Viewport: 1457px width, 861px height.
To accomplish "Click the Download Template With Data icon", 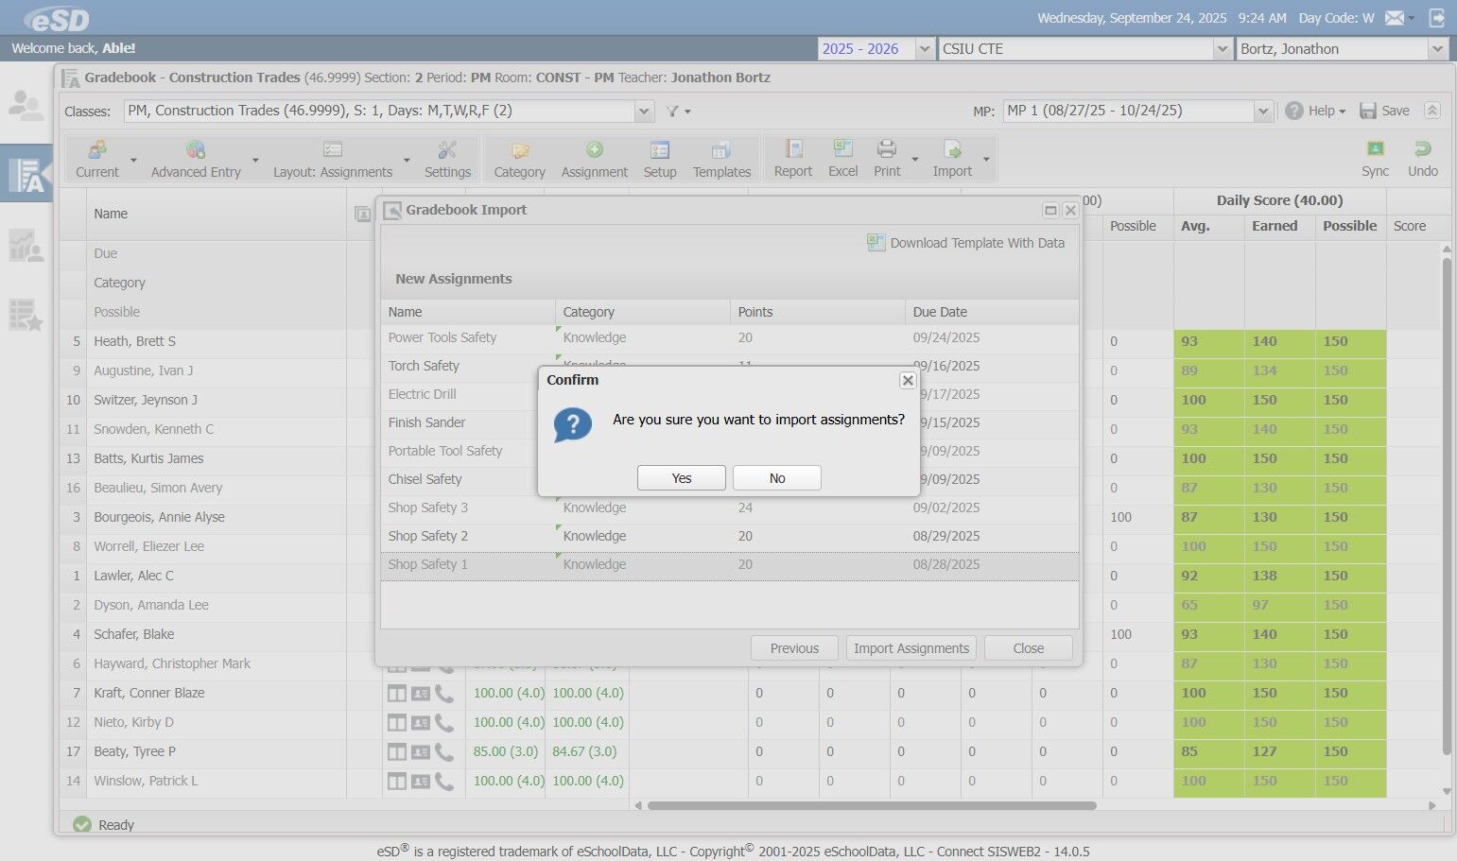I will [876, 243].
